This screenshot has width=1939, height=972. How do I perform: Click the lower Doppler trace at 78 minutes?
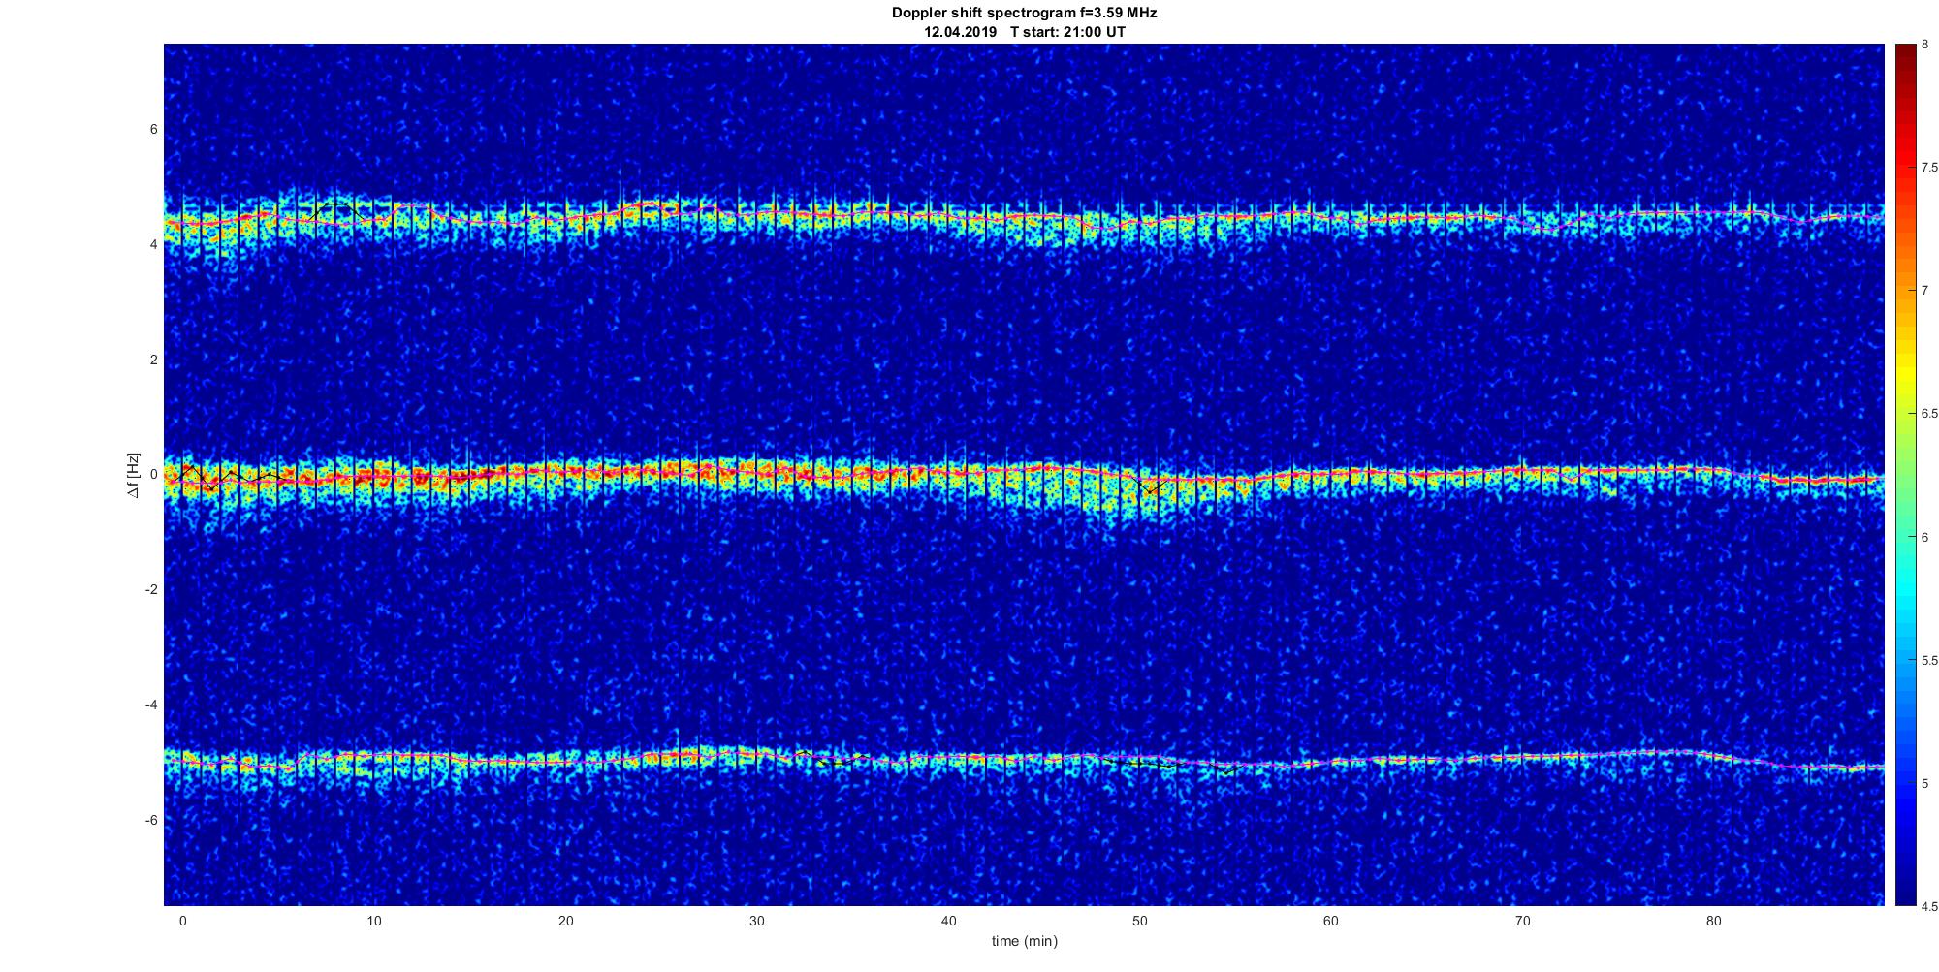click(1675, 752)
